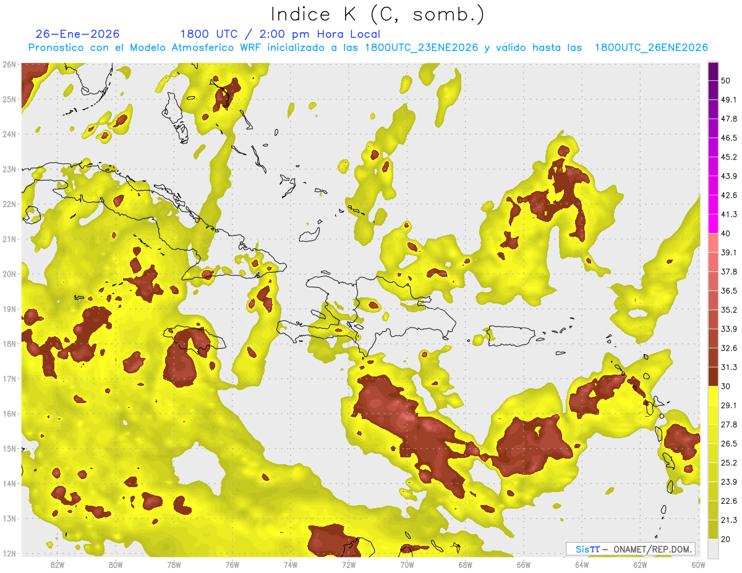
Task: Click the latitude axis label '16N'
Action: click(9, 414)
